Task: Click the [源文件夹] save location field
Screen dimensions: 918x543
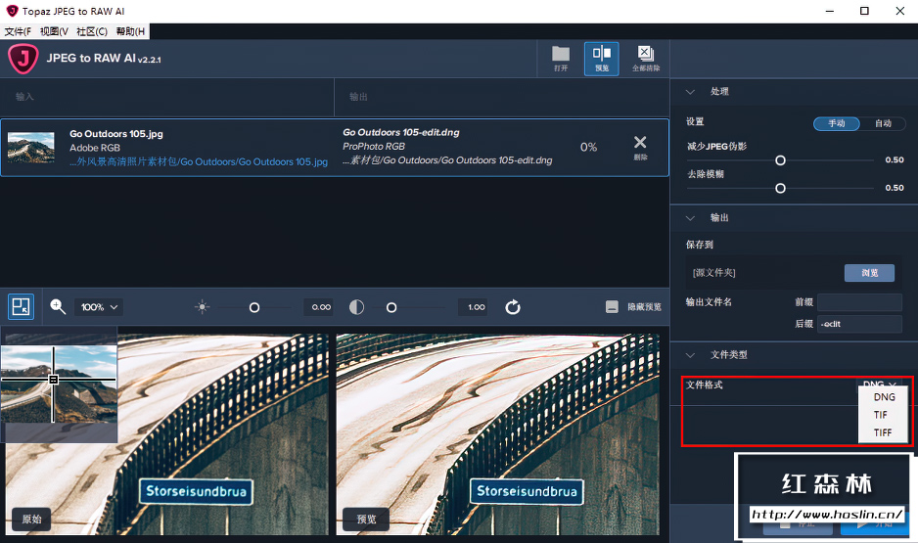Action: pyautogui.click(x=764, y=273)
